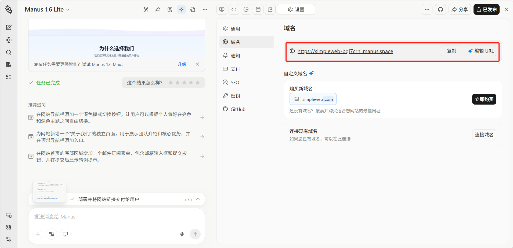This screenshot has height=248, width=513.
Task: Open the chat header three-dots menu
Action: [x=205, y=9]
